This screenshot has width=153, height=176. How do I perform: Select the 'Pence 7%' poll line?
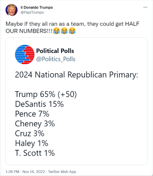coord(32,114)
